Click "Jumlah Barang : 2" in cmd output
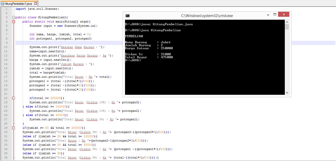Image resolution: width=336 pixels, height=161 pixels. 144,45
